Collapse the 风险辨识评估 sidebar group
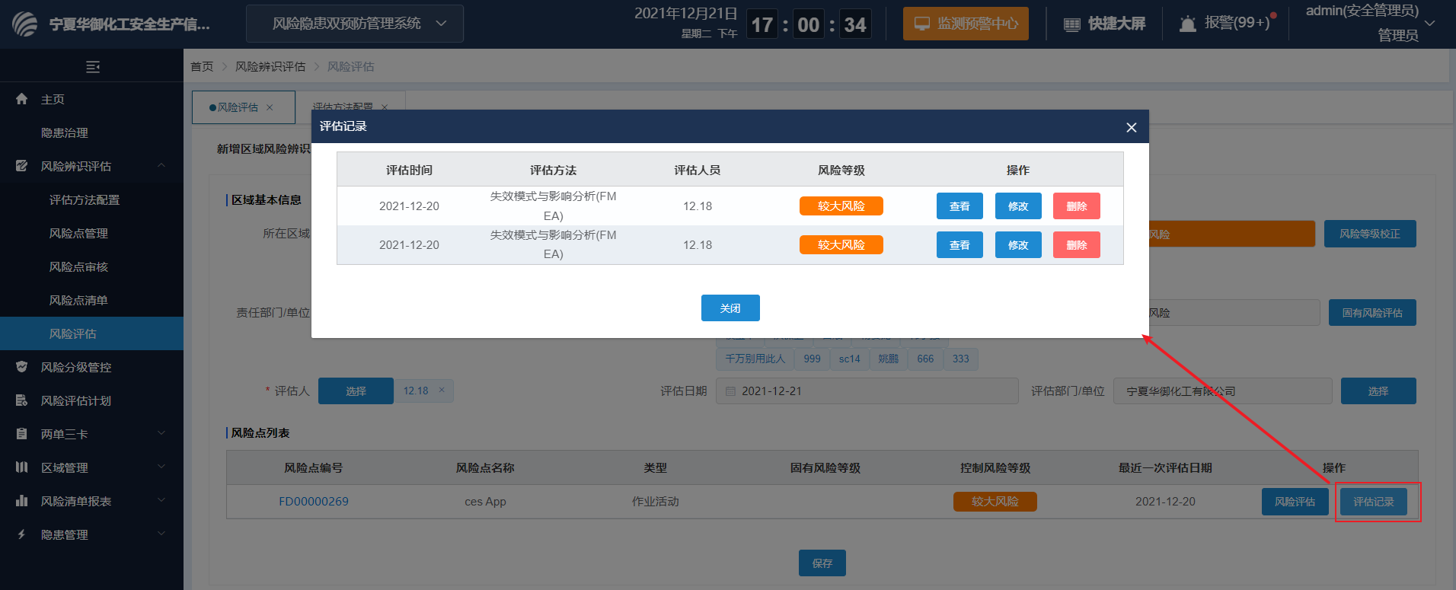Screen dimensions: 1456x590 161,165
